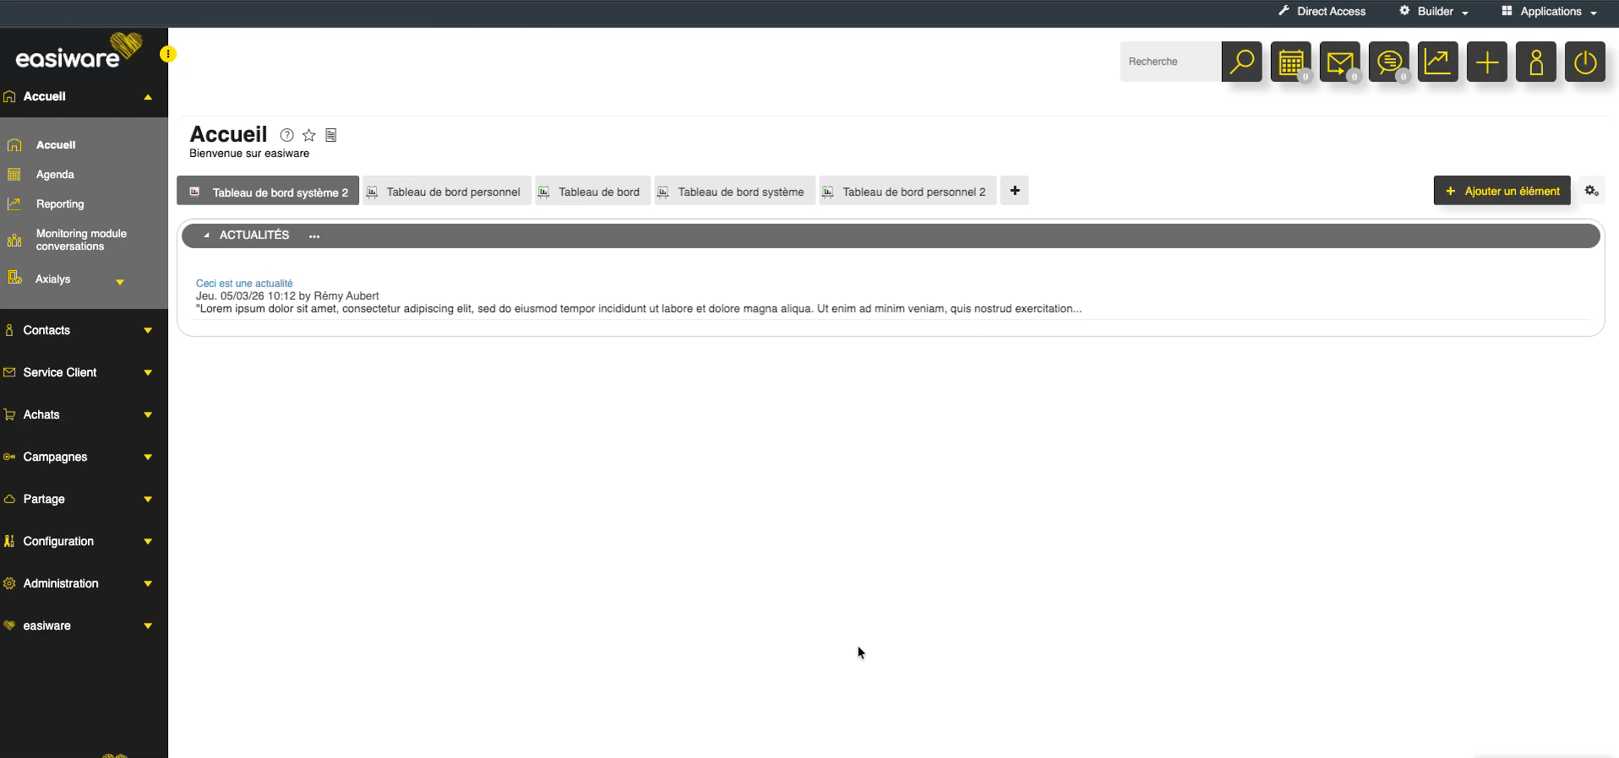The width and height of the screenshot is (1619, 758).
Task: Open the help question mark icon
Action: (287, 135)
